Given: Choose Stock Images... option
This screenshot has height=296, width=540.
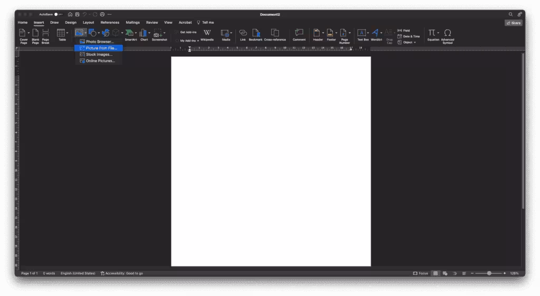Looking at the screenshot, I should click(x=99, y=54).
